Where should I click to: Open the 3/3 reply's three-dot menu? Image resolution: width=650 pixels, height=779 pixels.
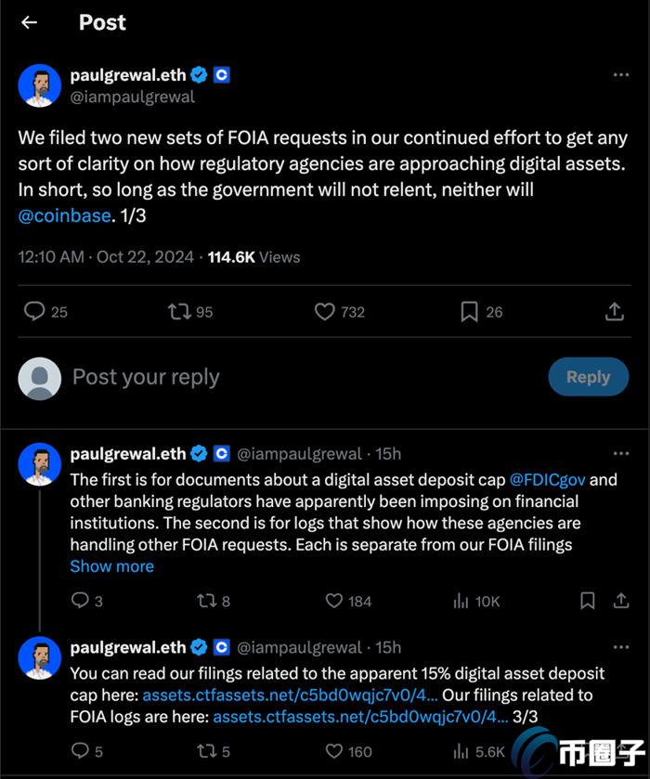(620, 647)
